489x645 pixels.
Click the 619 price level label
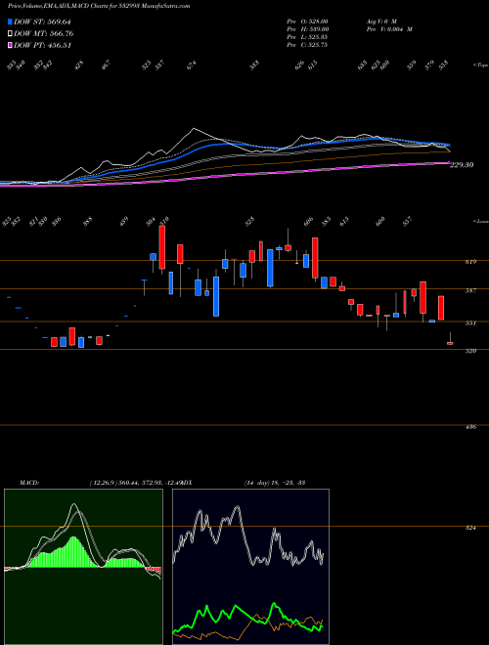pos(471,262)
